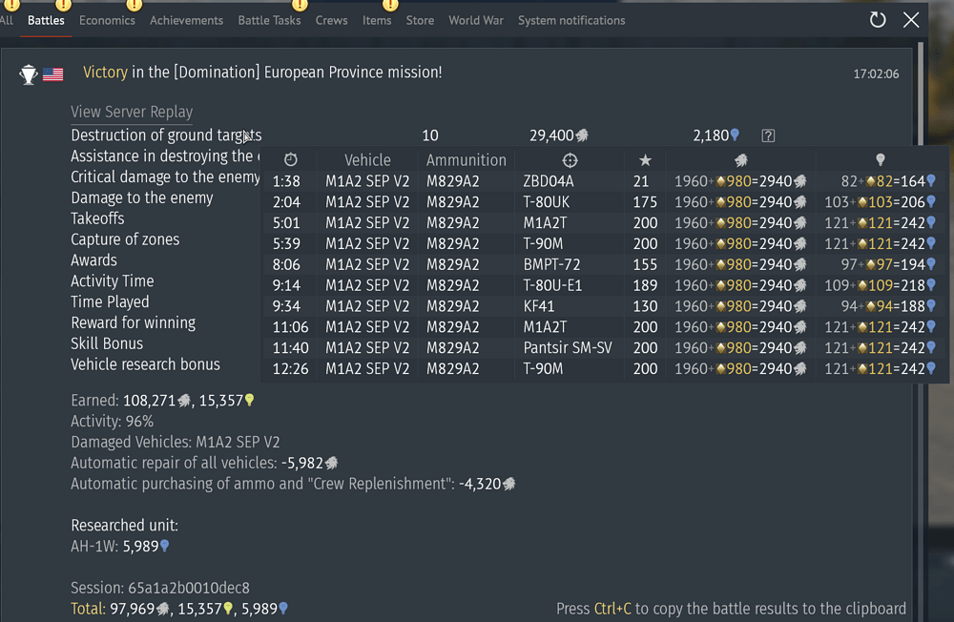Click the Ammunition column header
Image resolution: width=954 pixels, height=622 pixels.
[x=466, y=160]
